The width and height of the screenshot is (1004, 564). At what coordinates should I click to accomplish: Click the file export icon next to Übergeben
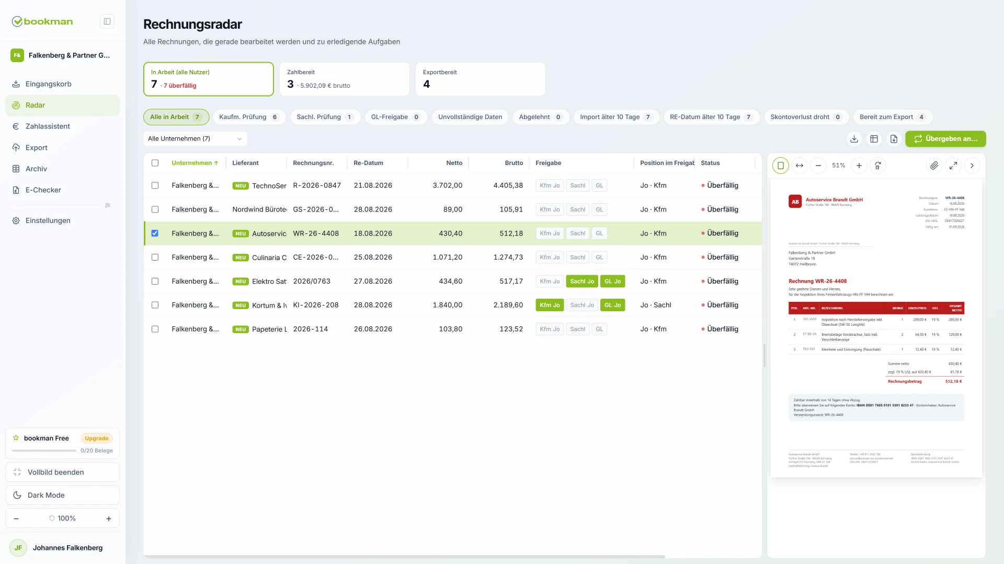point(894,139)
